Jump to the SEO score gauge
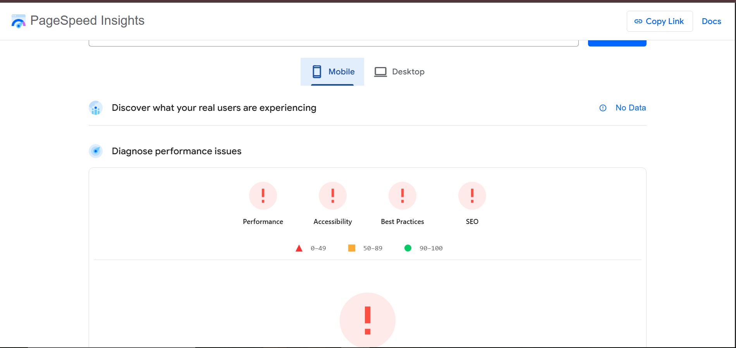This screenshot has height=348, width=736. (x=472, y=196)
